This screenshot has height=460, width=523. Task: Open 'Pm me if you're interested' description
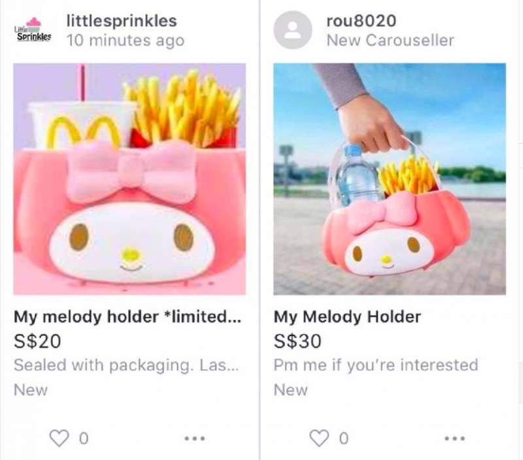pos(376,365)
